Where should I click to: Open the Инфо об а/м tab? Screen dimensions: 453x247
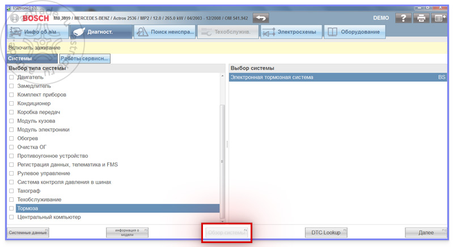tap(37, 32)
